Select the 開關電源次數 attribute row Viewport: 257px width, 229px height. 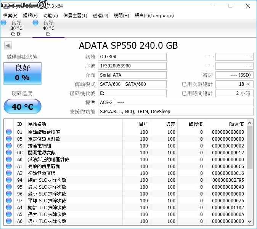tap(125, 152)
